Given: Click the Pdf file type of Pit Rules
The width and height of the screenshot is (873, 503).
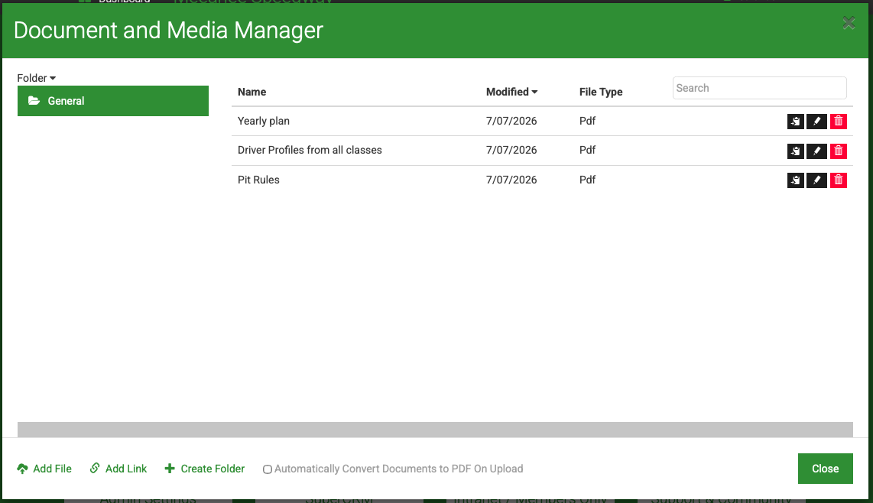Looking at the screenshot, I should pos(587,180).
